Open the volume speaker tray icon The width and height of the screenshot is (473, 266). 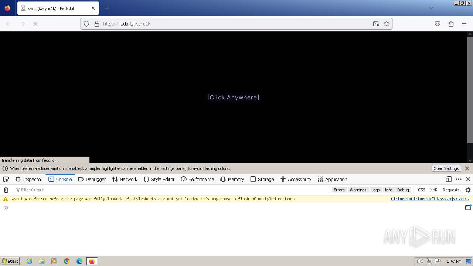click(420, 261)
